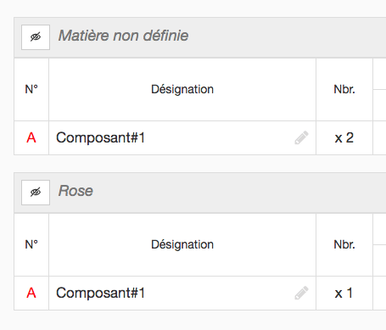Select red letter A under Matière non définie
Viewport: 386px width, 330px height.
(x=31, y=137)
